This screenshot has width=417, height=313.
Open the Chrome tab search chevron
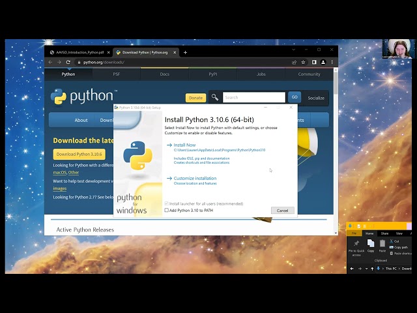(x=294, y=50)
